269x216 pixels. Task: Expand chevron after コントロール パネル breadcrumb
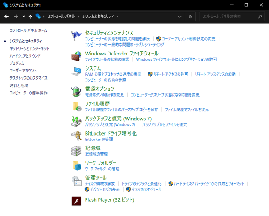tap(78, 17)
